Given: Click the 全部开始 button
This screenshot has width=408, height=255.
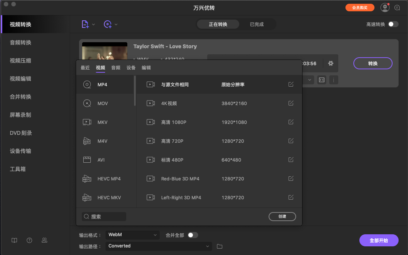Looking at the screenshot, I should click(x=379, y=240).
